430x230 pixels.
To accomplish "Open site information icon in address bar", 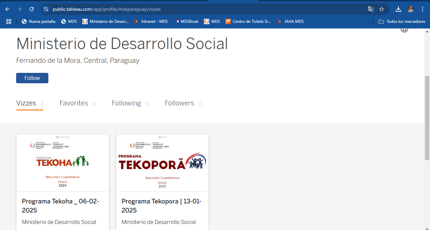I will (46, 9).
